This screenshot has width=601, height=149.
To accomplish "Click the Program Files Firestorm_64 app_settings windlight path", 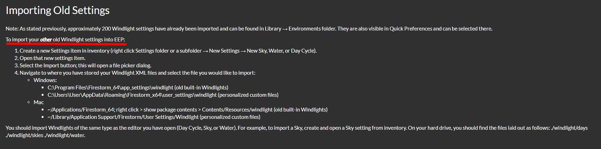I will coord(138,88).
